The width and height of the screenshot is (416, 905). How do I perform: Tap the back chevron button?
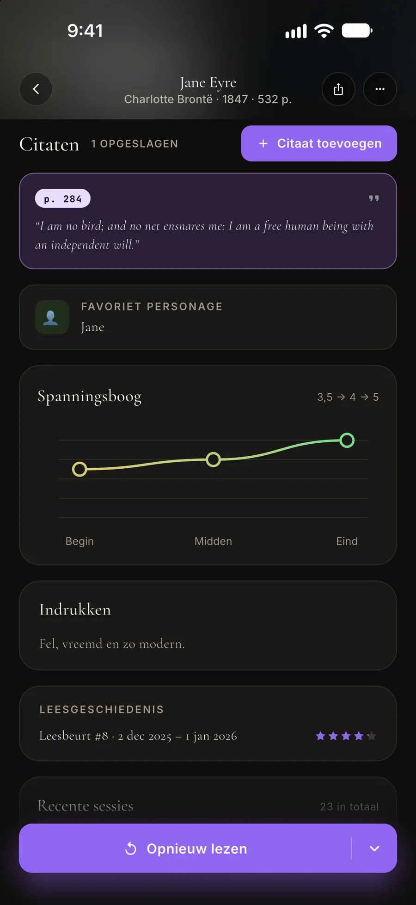coord(36,89)
